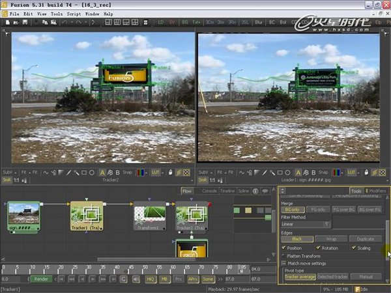Screen dimensions: 391x293
Task: Open the LUT dropdown arrow in right viewer
Action: tap(358, 173)
